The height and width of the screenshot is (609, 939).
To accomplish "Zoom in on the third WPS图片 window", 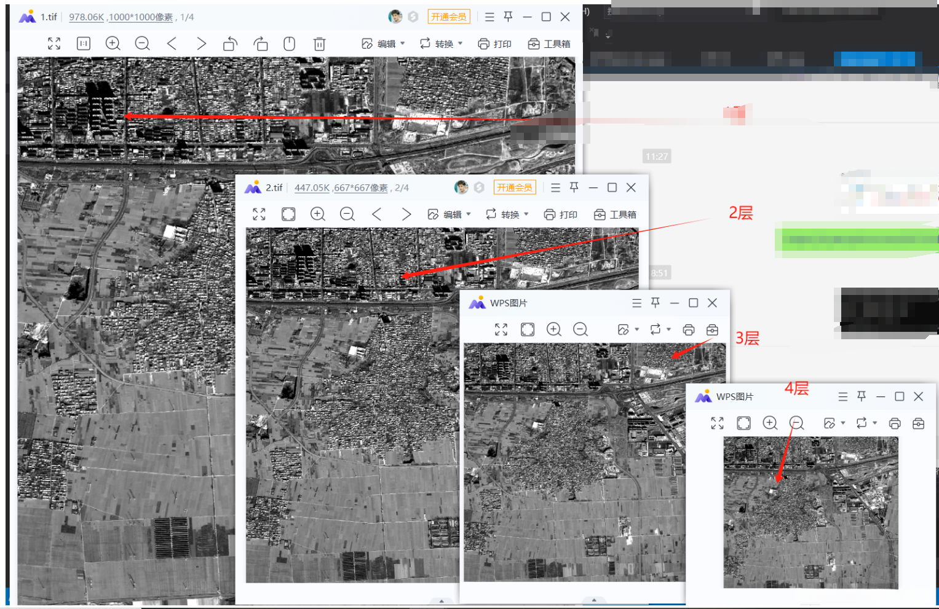I will 554,329.
